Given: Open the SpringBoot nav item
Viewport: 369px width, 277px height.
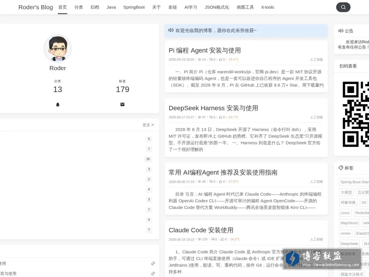Looking at the screenshot, I should [134, 7].
